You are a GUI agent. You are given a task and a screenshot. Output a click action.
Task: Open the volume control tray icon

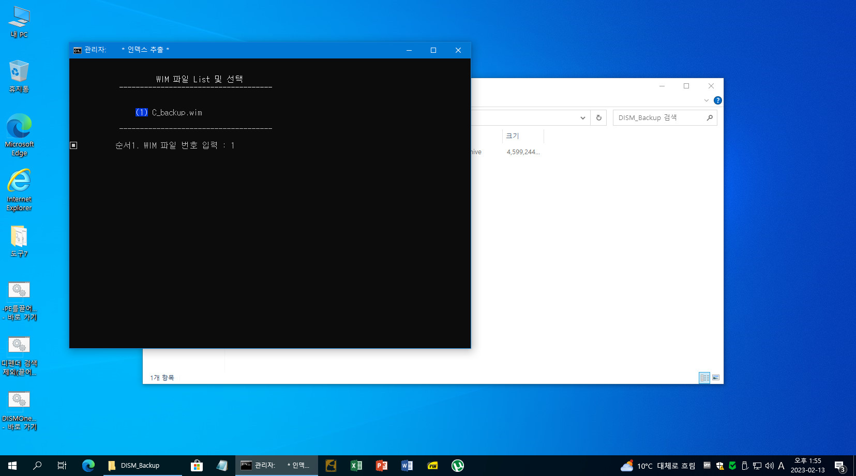pyautogui.click(x=770, y=466)
